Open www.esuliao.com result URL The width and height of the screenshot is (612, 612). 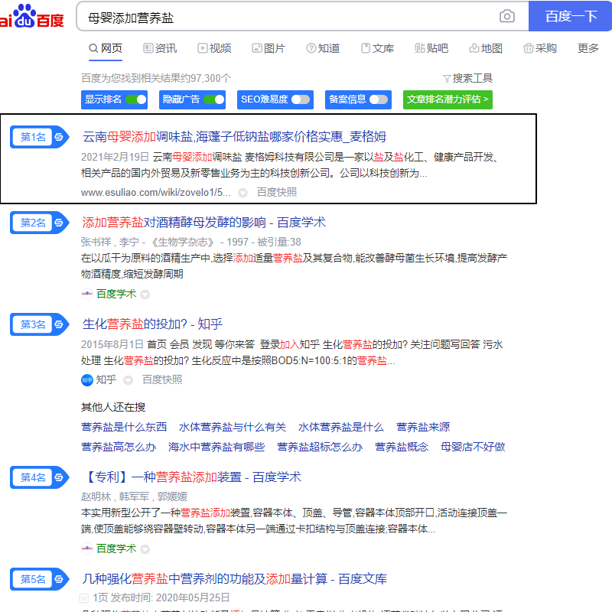pos(156,193)
